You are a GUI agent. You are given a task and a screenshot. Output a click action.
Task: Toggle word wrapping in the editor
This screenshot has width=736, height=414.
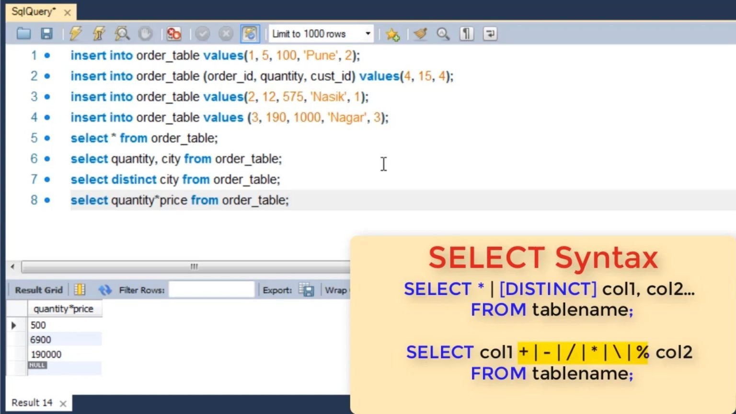click(490, 34)
